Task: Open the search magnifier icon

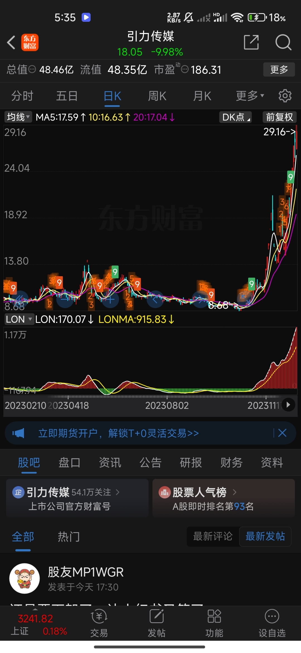Action: click(283, 42)
